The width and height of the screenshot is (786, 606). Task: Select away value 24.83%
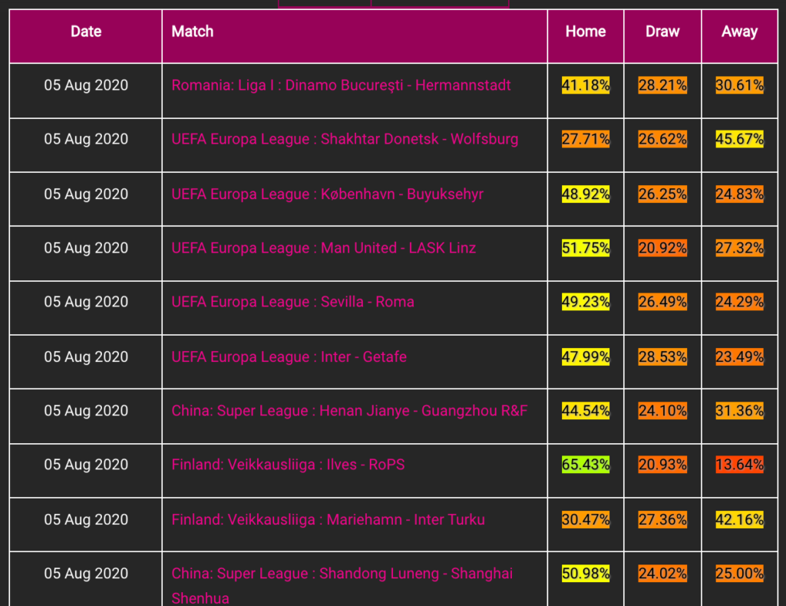(739, 194)
